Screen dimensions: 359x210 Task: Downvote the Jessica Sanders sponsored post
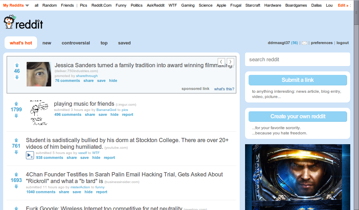[17, 77]
